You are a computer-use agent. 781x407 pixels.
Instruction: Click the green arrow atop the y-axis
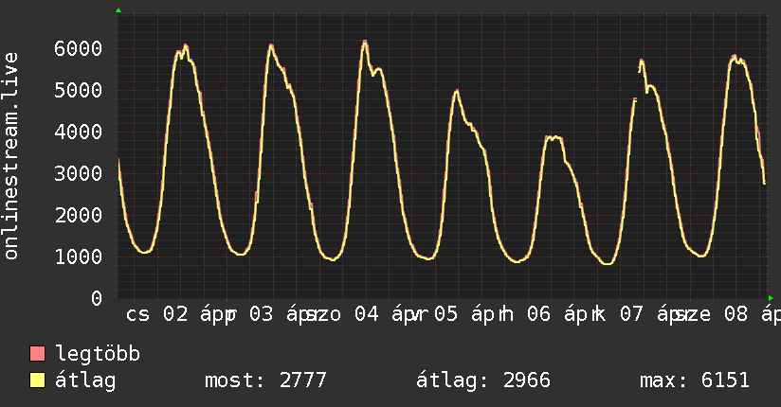coord(118,10)
